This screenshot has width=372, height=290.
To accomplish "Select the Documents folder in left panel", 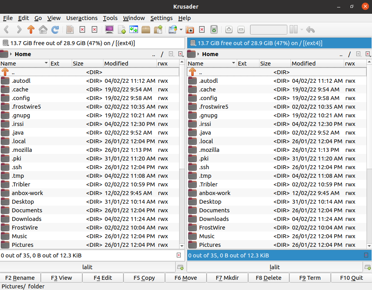I will (27, 210).
